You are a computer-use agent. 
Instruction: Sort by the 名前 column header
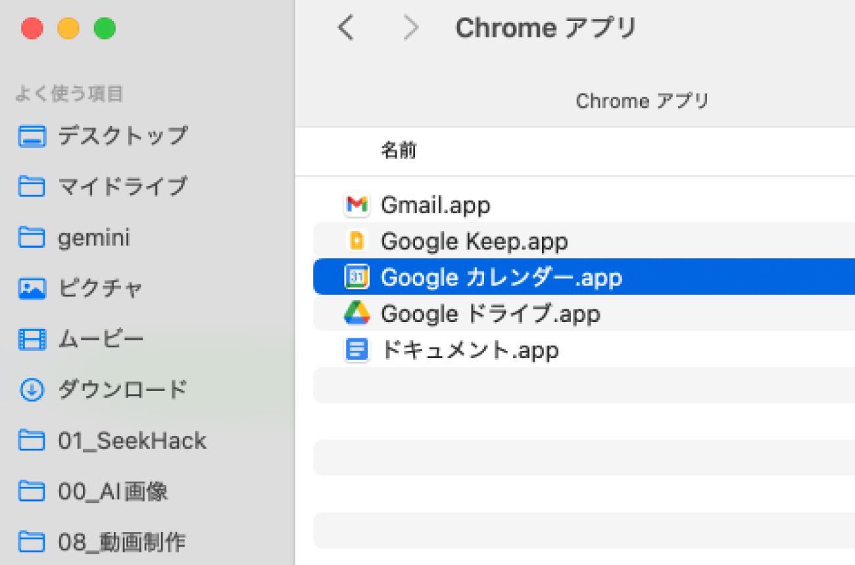point(399,151)
